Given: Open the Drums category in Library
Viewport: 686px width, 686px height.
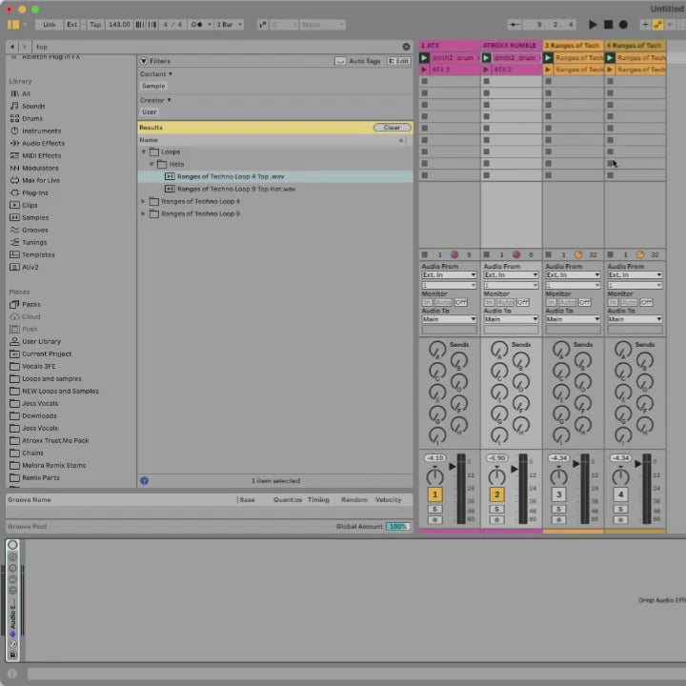Looking at the screenshot, I should 32,118.
